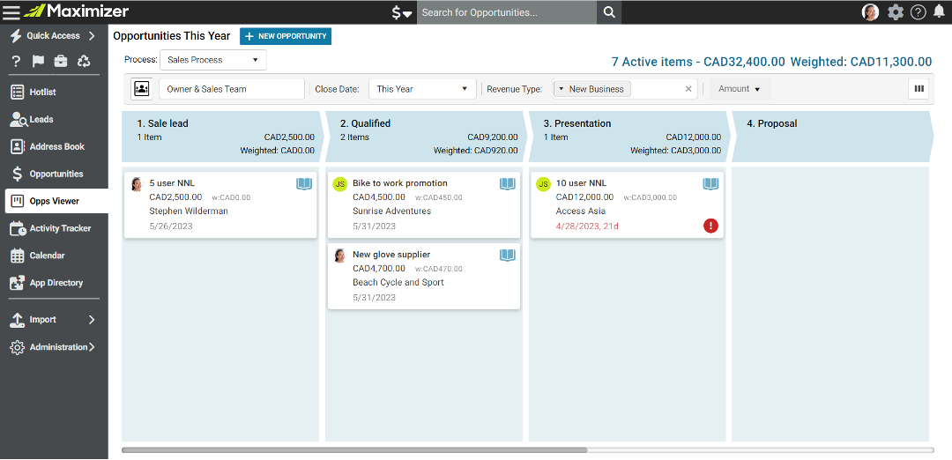Click the magnifying glass search button
Viewport: 952px width, 460px height.
(x=610, y=12)
